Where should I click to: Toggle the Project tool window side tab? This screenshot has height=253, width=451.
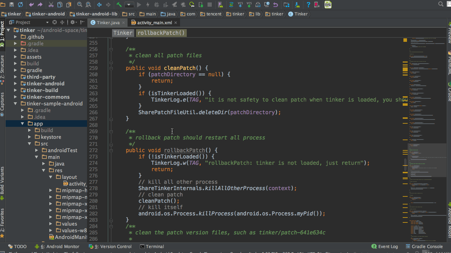[2, 31]
